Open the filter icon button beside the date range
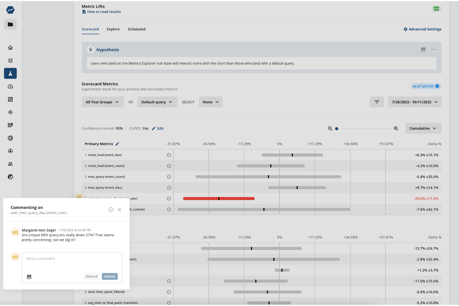This screenshot has width=459, height=306. pos(377,102)
